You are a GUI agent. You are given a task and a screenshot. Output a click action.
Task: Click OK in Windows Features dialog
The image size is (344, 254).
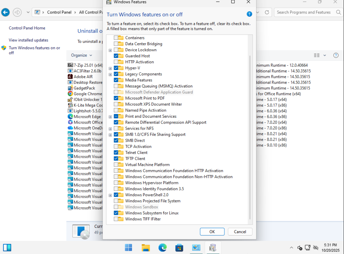(212, 232)
